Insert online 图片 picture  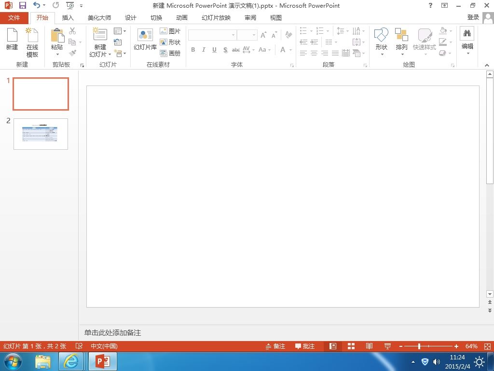170,31
